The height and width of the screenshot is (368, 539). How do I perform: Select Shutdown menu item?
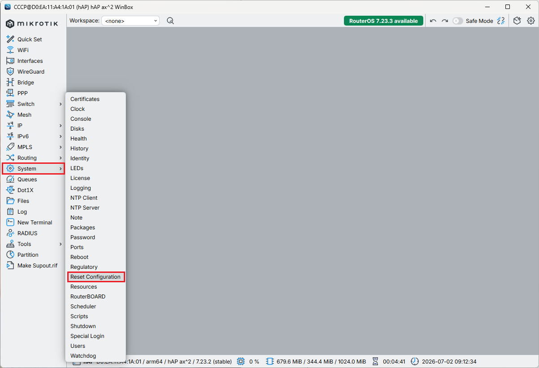tap(83, 326)
